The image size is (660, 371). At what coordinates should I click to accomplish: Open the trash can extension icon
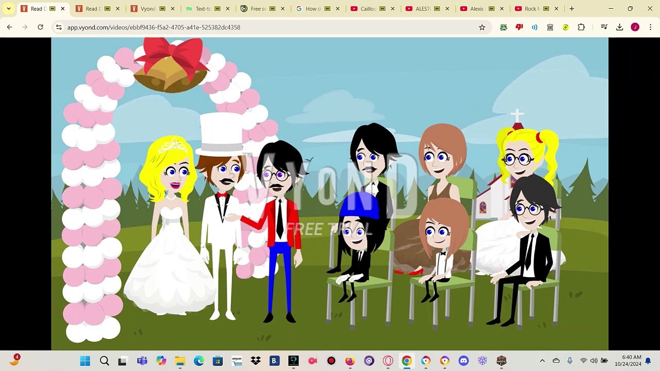[550, 27]
